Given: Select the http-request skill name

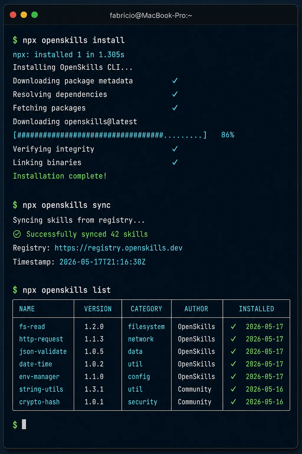Looking at the screenshot, I should 41,339.
